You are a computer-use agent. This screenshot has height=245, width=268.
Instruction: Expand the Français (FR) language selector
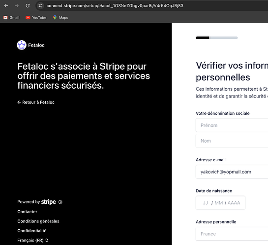[x=33, y=240]
